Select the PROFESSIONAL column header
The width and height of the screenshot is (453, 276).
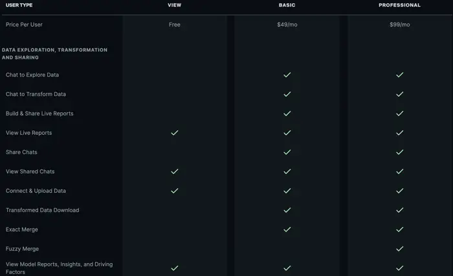[399, 5]
